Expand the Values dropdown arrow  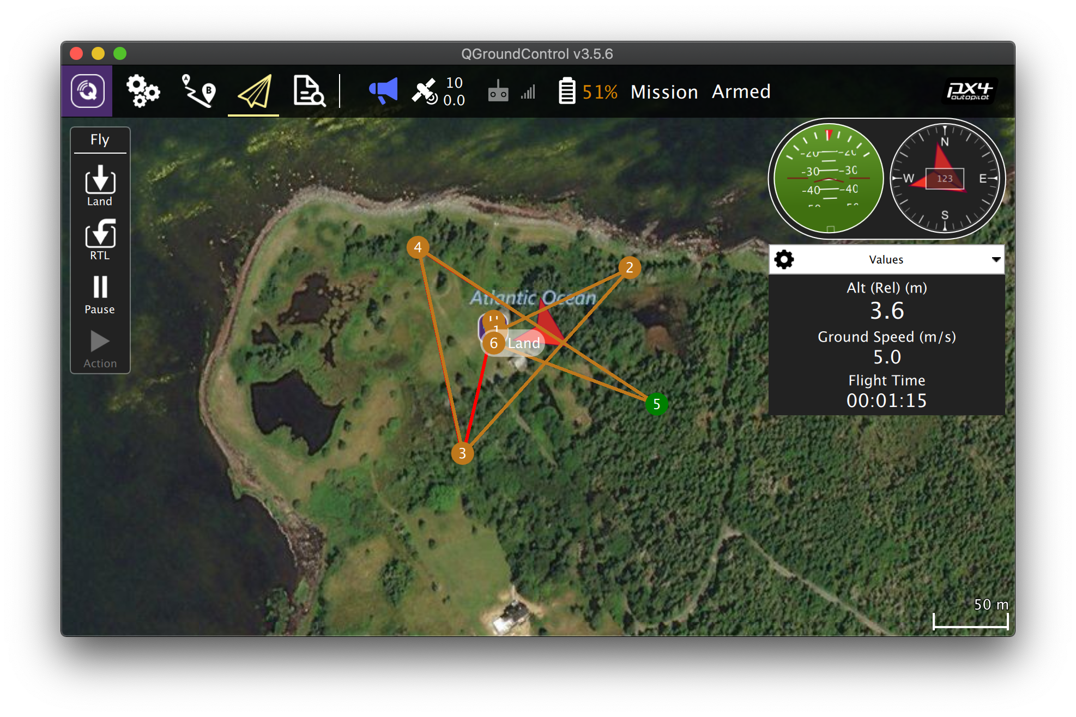click(x=996, y=259)
